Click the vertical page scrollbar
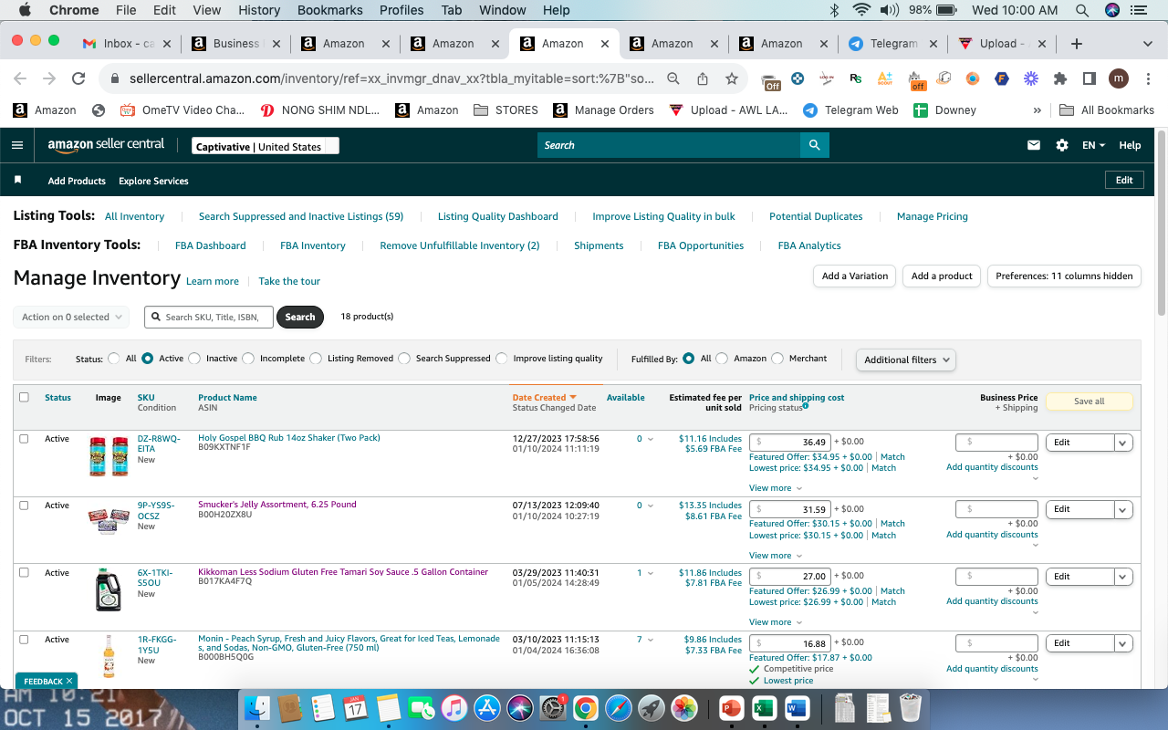Screen dimensions: 1168x730 click(x=1161, y=224)
